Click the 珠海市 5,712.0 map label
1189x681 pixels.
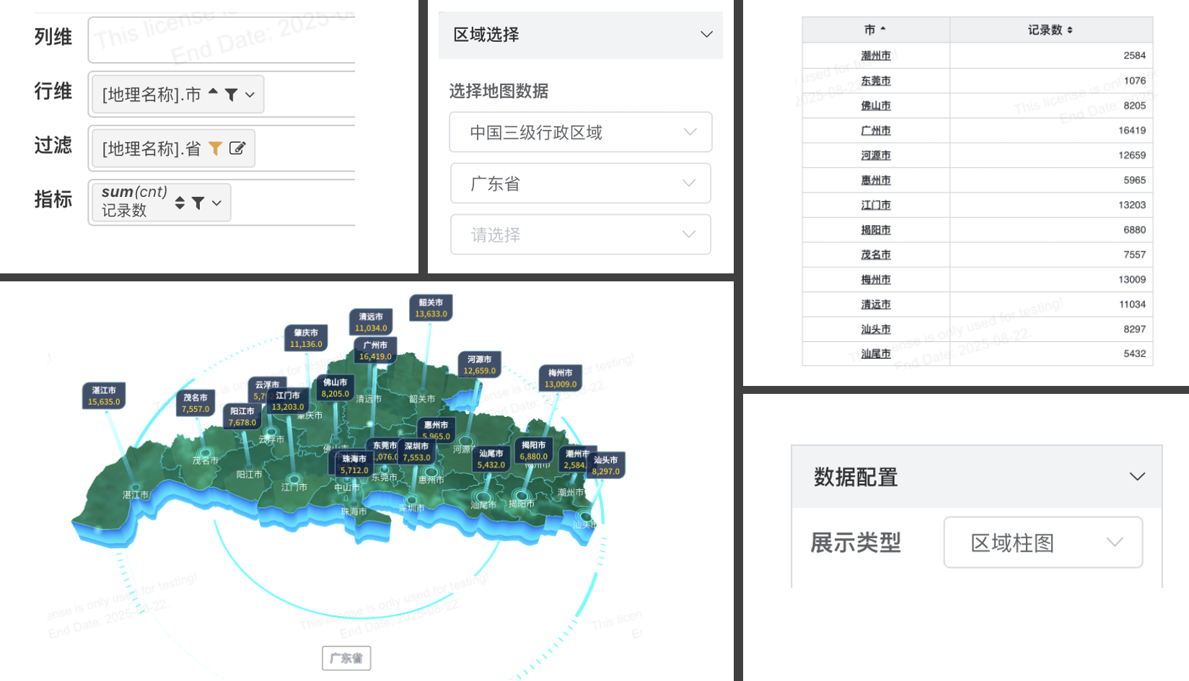(x=354, y=465)
